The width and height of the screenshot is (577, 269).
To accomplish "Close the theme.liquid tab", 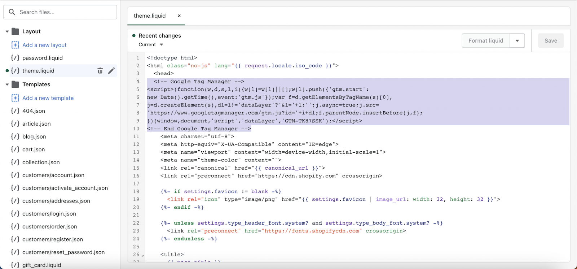I will (179, 16).
